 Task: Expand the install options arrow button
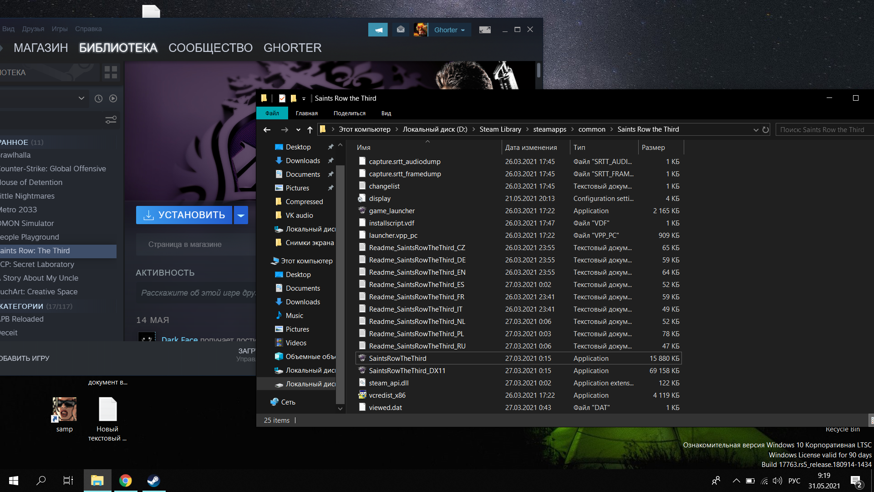click(241, 215)
